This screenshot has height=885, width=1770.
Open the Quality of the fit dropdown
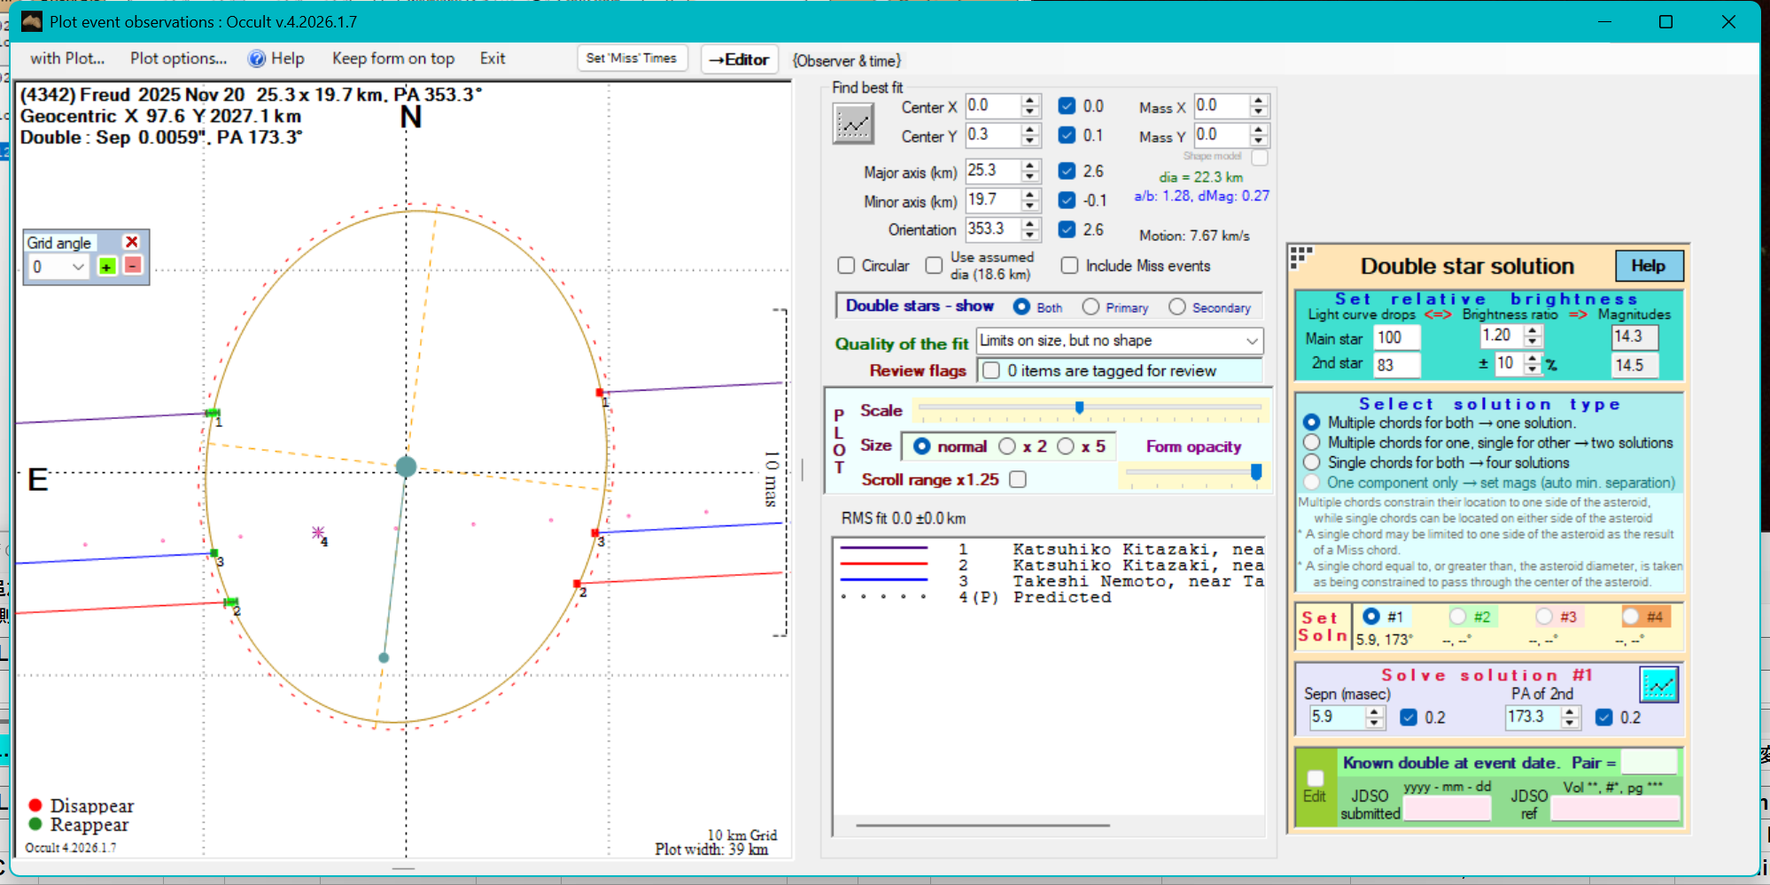click(1251, 341)
